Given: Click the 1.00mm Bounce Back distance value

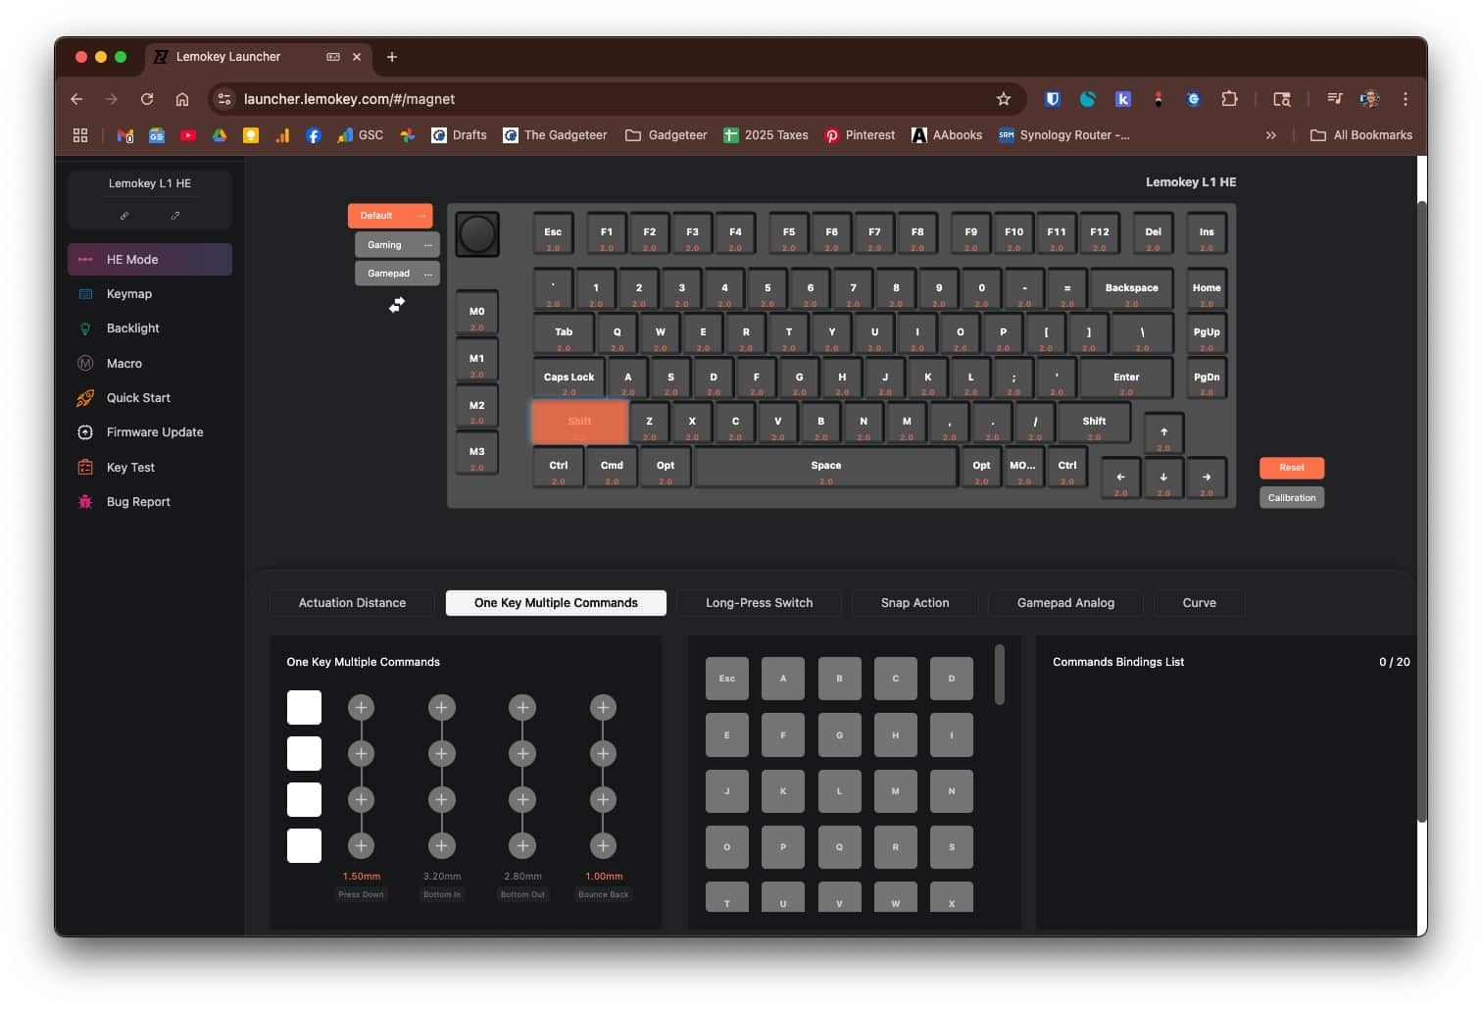Looking at the screenshot, I should (x=604, y=877).
